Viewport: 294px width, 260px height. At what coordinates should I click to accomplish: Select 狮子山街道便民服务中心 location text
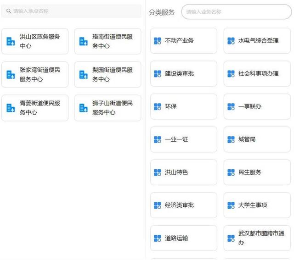(113, 108)
